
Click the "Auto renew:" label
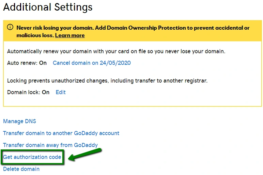tap(22, 63)
